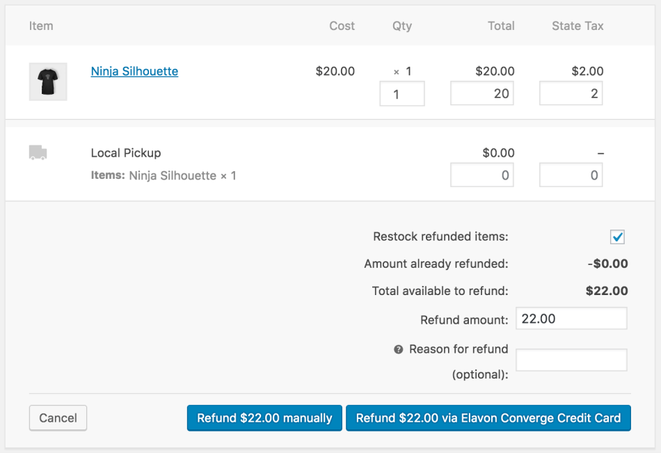Select the Ninja Silhouette State Tax refund field
The image size is (661, 453).
(571, 94)
